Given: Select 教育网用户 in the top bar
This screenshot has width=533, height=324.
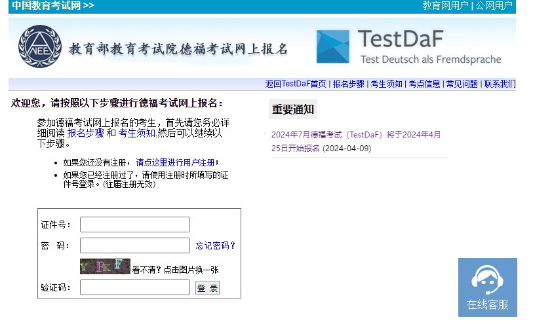Looking at the screenshot, I should (x=445, y=5).
